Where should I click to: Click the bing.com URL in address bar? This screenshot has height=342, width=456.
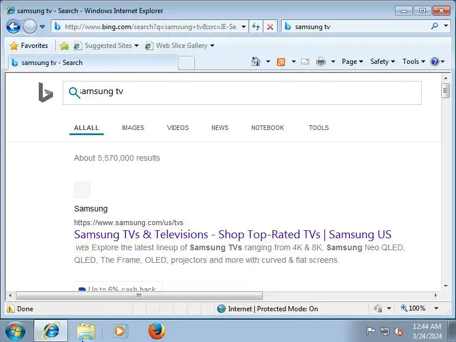pyautogui.click(x=150, y=27)
